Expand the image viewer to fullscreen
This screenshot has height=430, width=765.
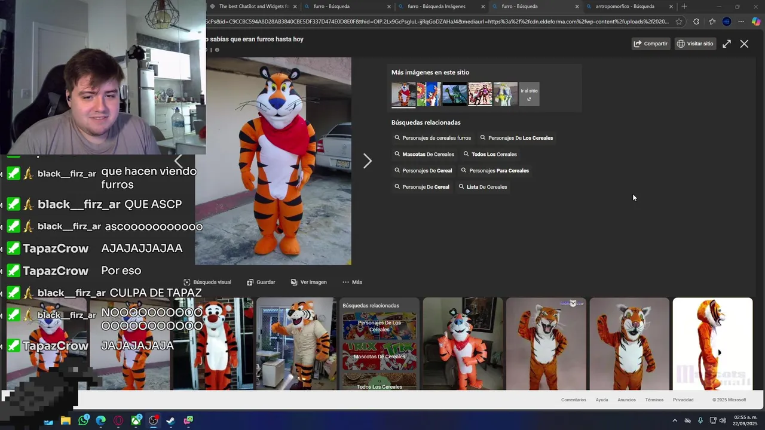[727, 44]
